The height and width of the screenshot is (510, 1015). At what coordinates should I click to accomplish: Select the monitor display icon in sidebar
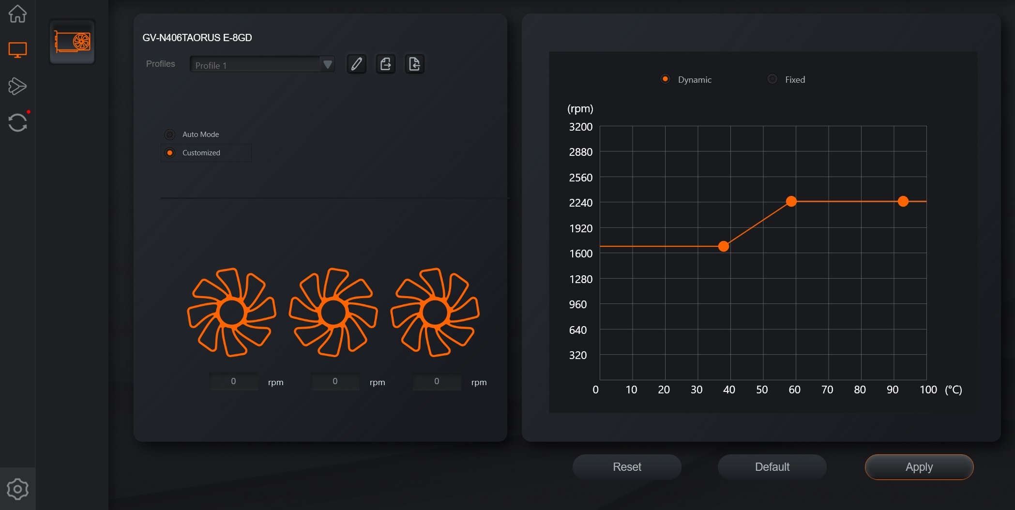17,50
